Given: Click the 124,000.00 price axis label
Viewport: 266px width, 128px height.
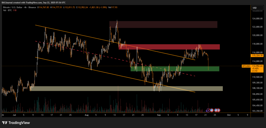Looking at the screenshot, I should (257, 19).
